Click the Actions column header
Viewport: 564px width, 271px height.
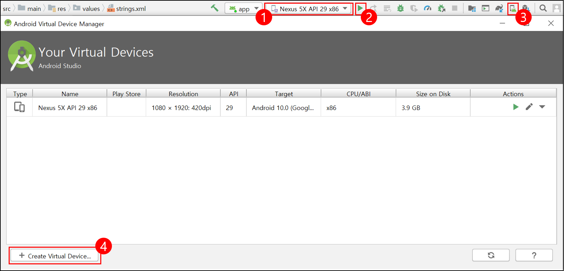tap(513, 94)
